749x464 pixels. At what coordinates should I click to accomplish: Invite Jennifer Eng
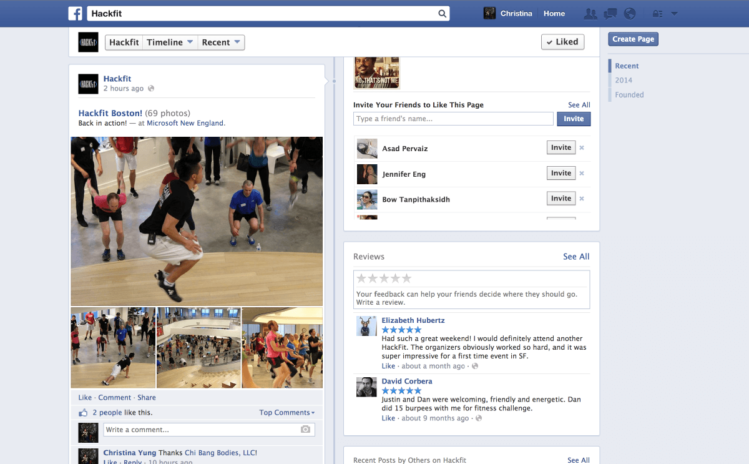tap(561, 174)
